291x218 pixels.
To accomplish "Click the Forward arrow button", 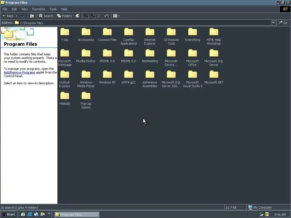I will click(x=22, y=16).
